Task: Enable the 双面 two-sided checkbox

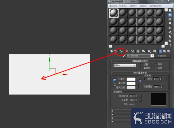Action: pyautogui.click(x=156, y=64)
